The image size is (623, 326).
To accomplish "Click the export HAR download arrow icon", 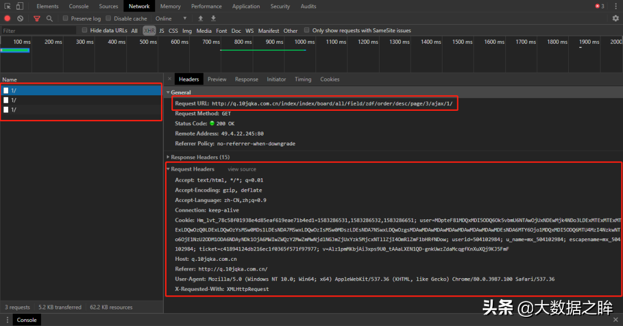I will click(x=213, y=18).
